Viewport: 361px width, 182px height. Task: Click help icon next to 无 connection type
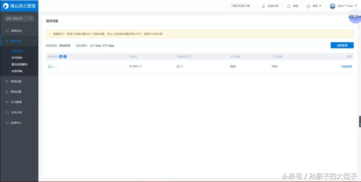182,66
